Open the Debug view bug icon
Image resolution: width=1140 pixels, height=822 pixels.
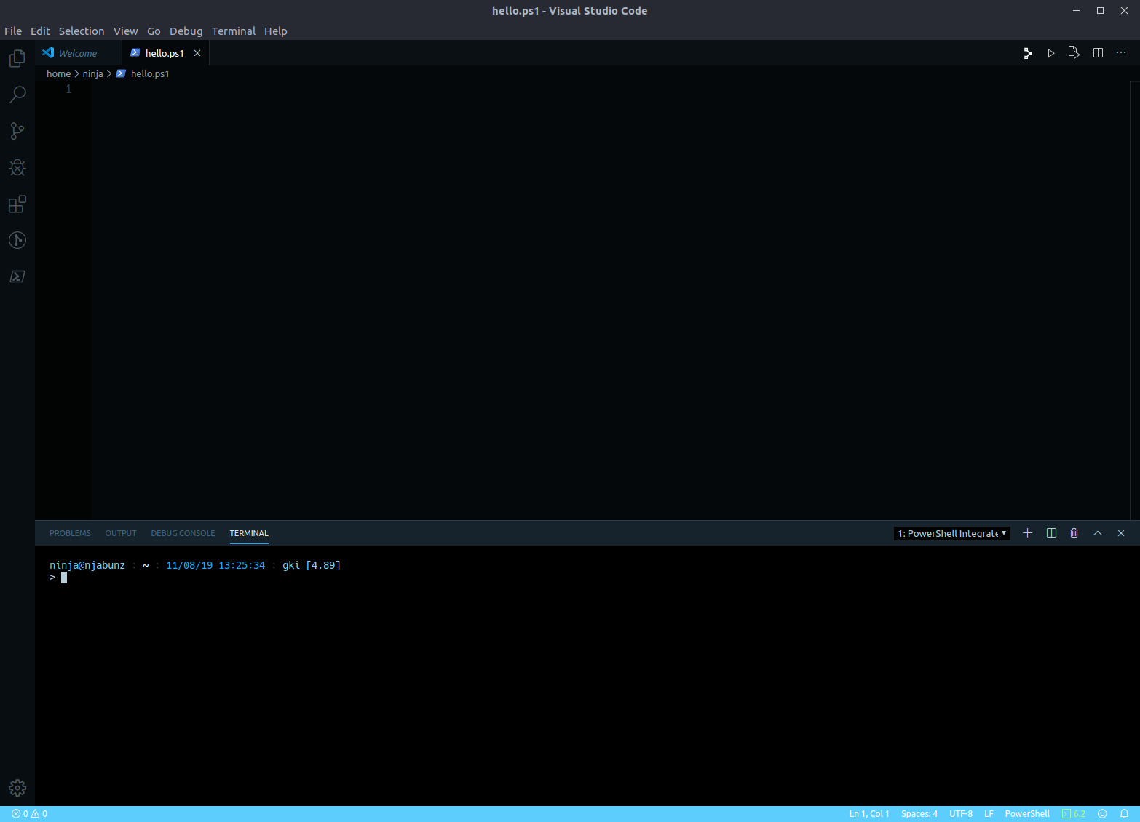17,167
